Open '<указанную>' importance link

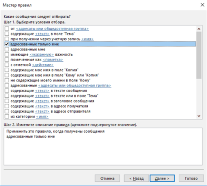pos(42,54)
